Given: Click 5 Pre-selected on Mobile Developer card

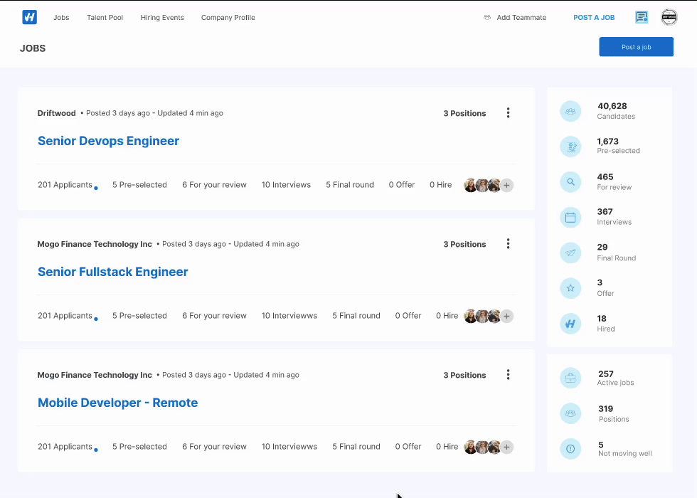Looking at the screenshot, I should coord(139,447).
